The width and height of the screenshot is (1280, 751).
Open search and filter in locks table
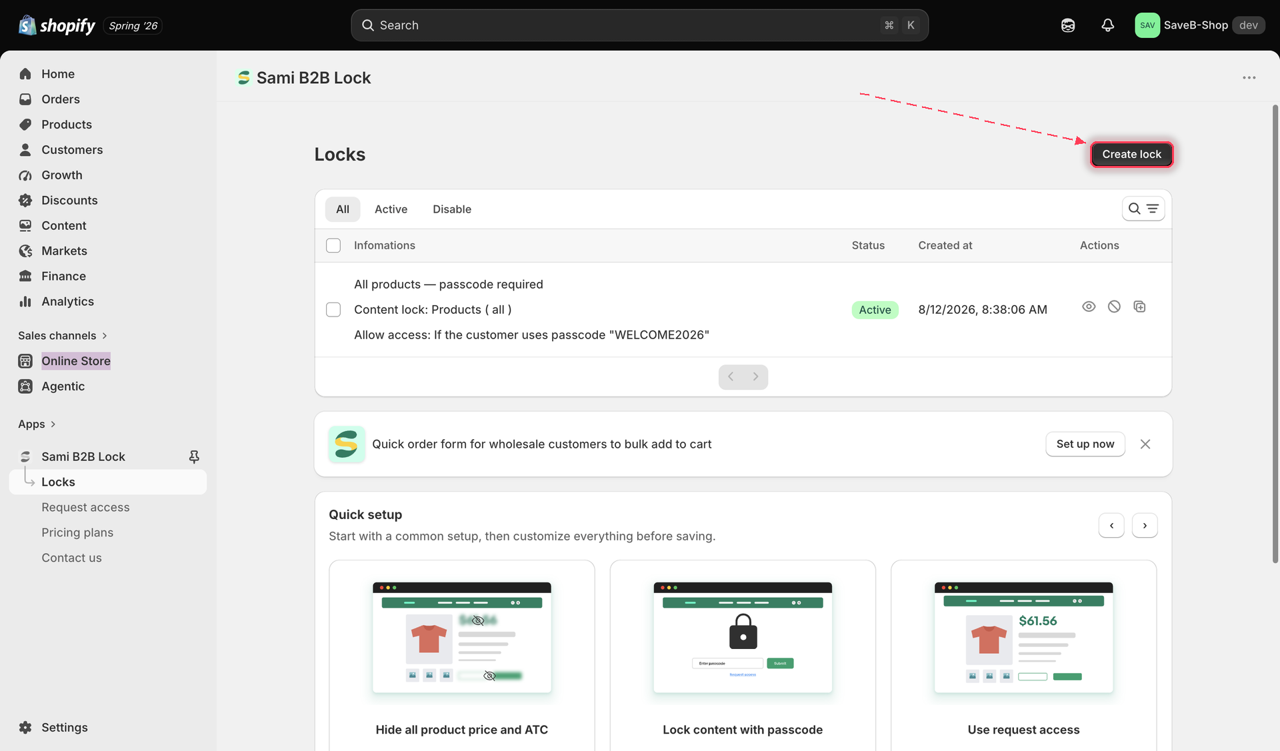click(x=1143, y=209)
